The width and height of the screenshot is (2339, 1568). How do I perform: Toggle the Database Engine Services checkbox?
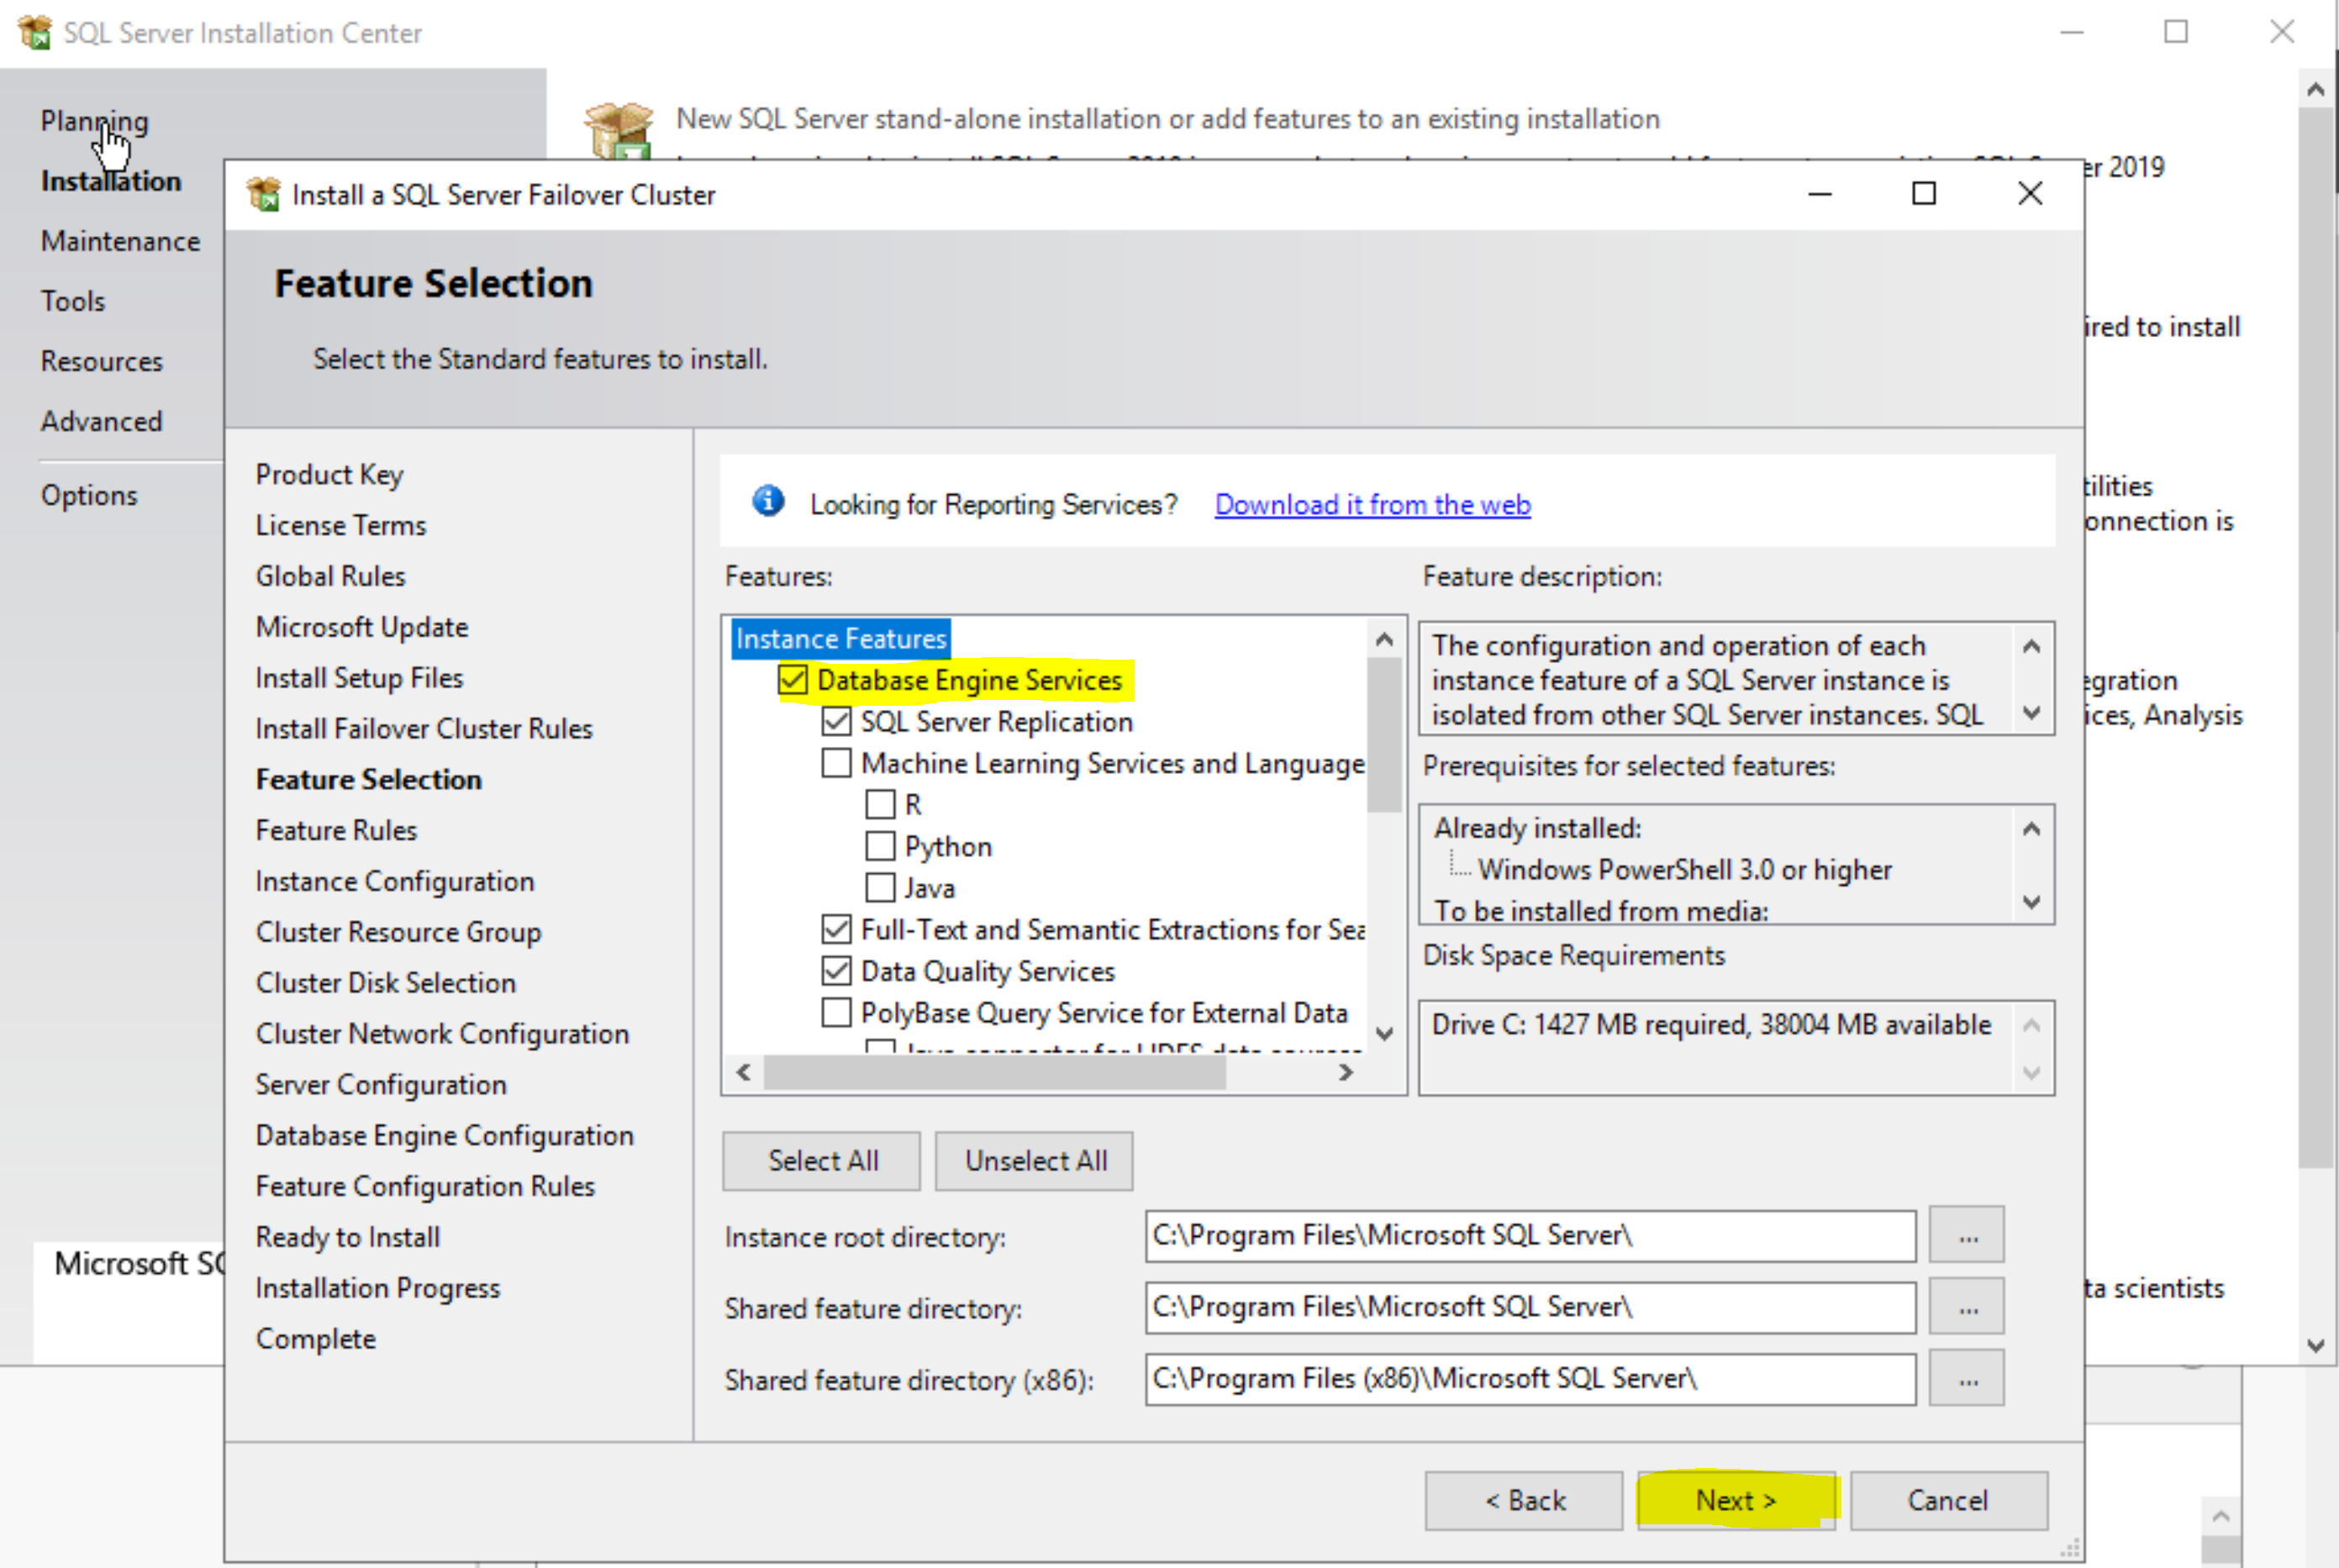pos(793,680)
